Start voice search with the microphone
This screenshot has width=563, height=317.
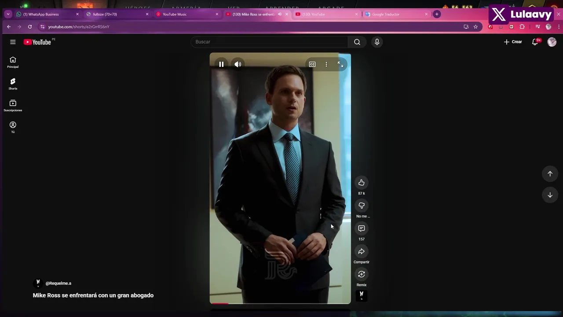(377, 42)
